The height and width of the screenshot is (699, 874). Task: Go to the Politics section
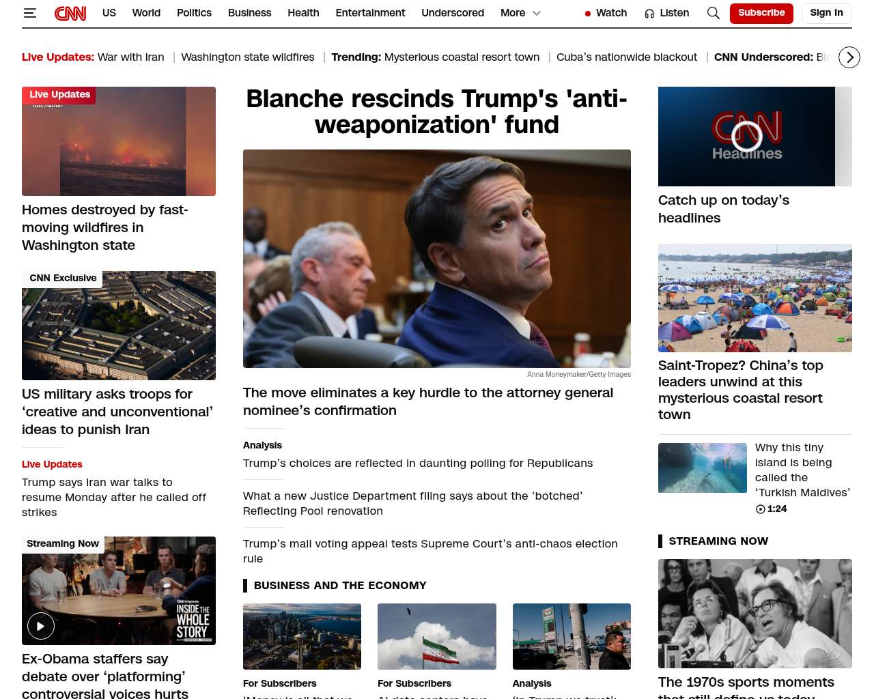pos(194,13)
